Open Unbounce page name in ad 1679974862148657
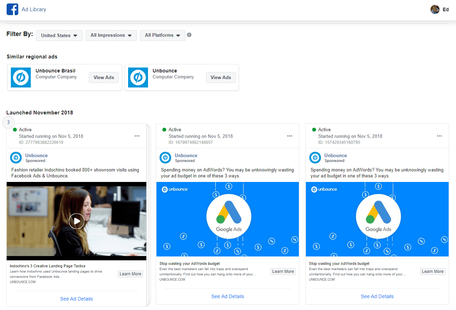This screenshot has height=310, width=456. pos(186,155)
